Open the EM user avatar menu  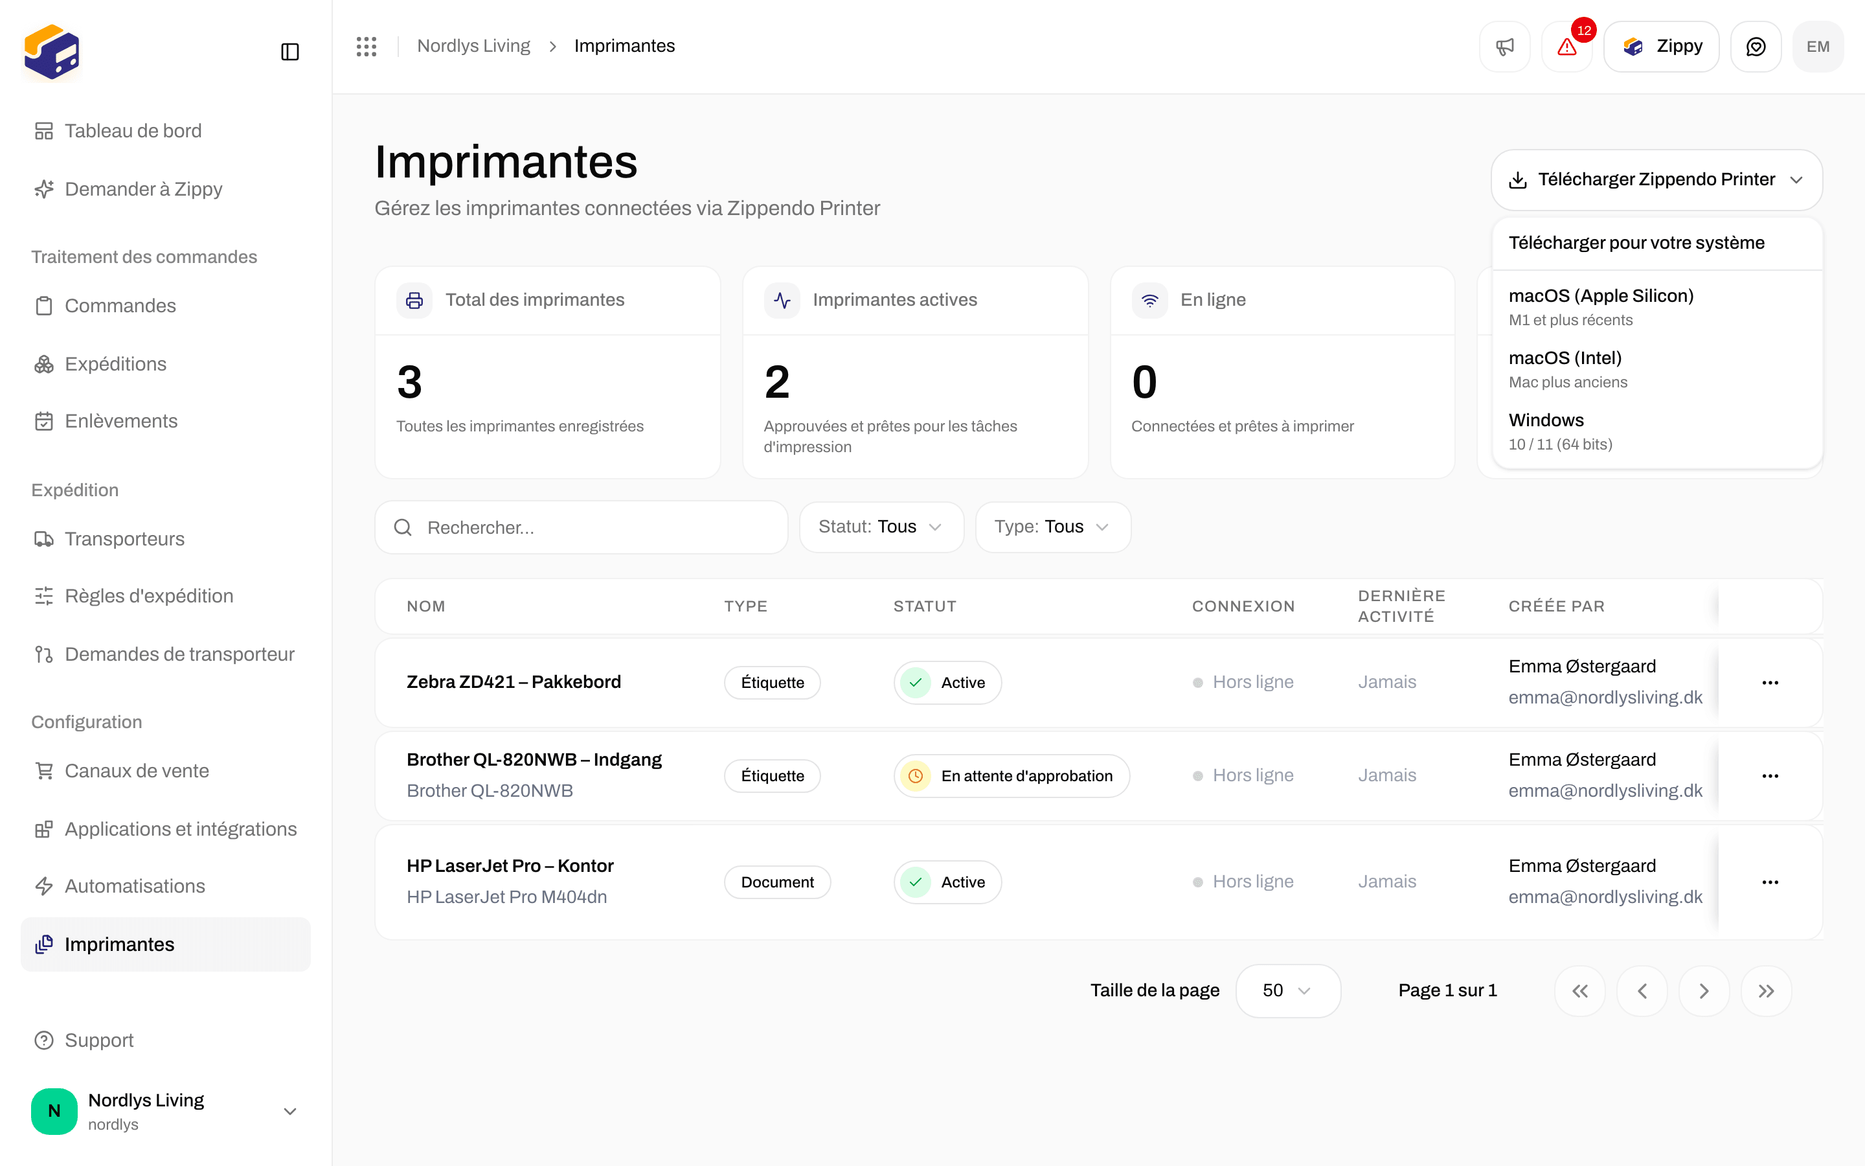click(1818, 46)
